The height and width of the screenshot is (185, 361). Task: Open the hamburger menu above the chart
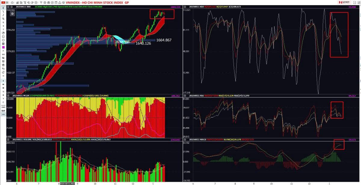click(x=8, y=6)
